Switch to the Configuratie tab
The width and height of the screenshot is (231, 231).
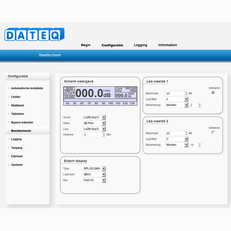(x=112, y=45)
